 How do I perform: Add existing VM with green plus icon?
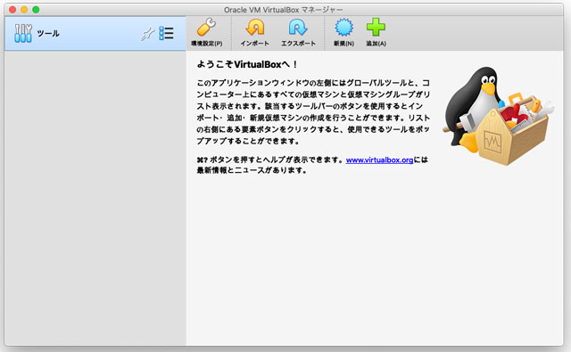click(376, 28)
